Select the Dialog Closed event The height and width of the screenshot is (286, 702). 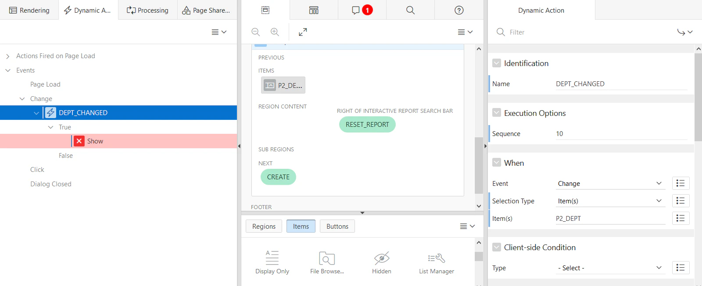51,184
